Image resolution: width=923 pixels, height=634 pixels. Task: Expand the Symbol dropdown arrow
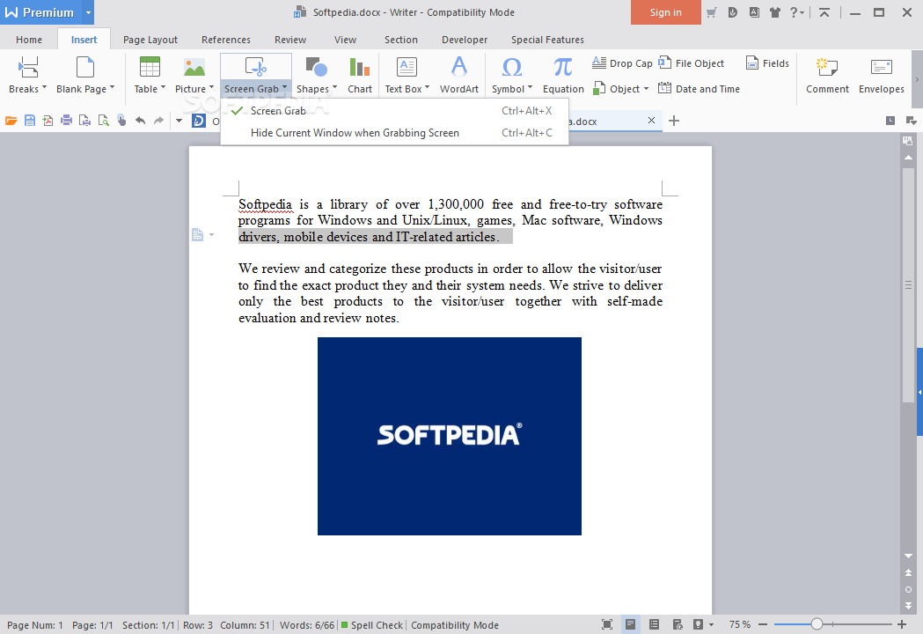[530, 88]
